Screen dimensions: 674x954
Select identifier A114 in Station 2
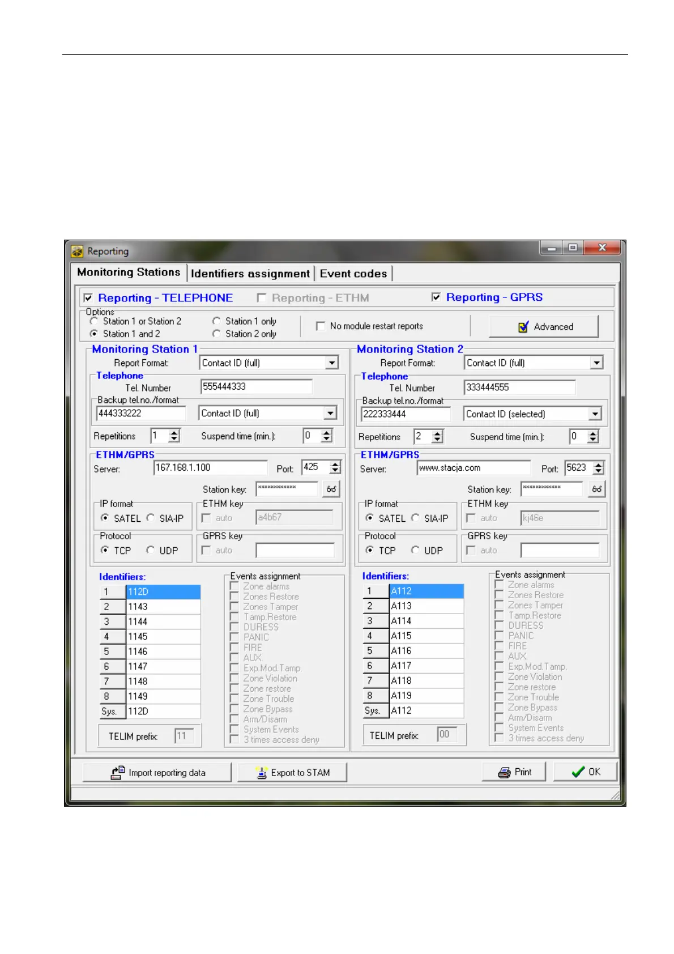point(426,621)
